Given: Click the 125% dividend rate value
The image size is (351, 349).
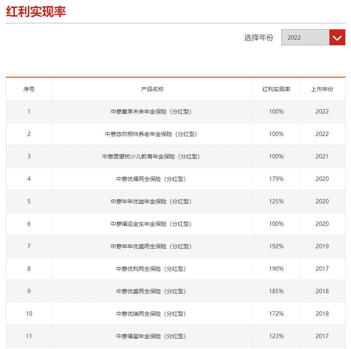Looking at the screenshot, I should [x=276, y=201].
